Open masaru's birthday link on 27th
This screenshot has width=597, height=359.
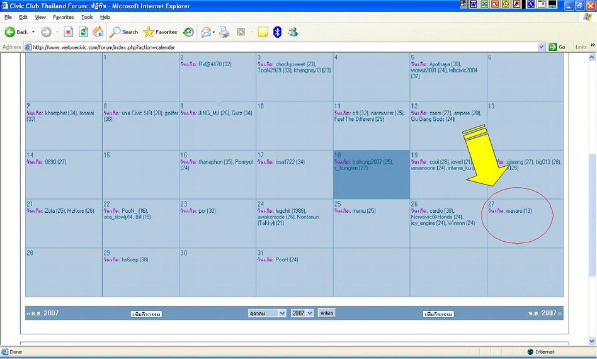click(x=518, y=211)
